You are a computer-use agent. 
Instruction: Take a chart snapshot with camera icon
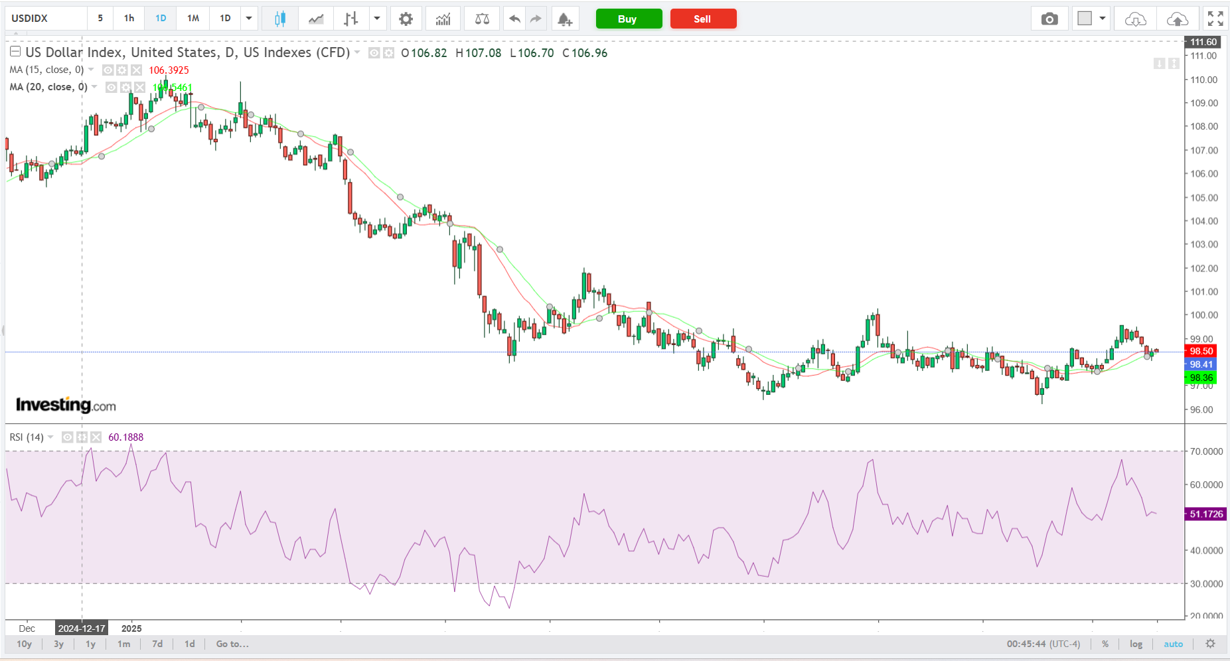tap(1049, 19)
